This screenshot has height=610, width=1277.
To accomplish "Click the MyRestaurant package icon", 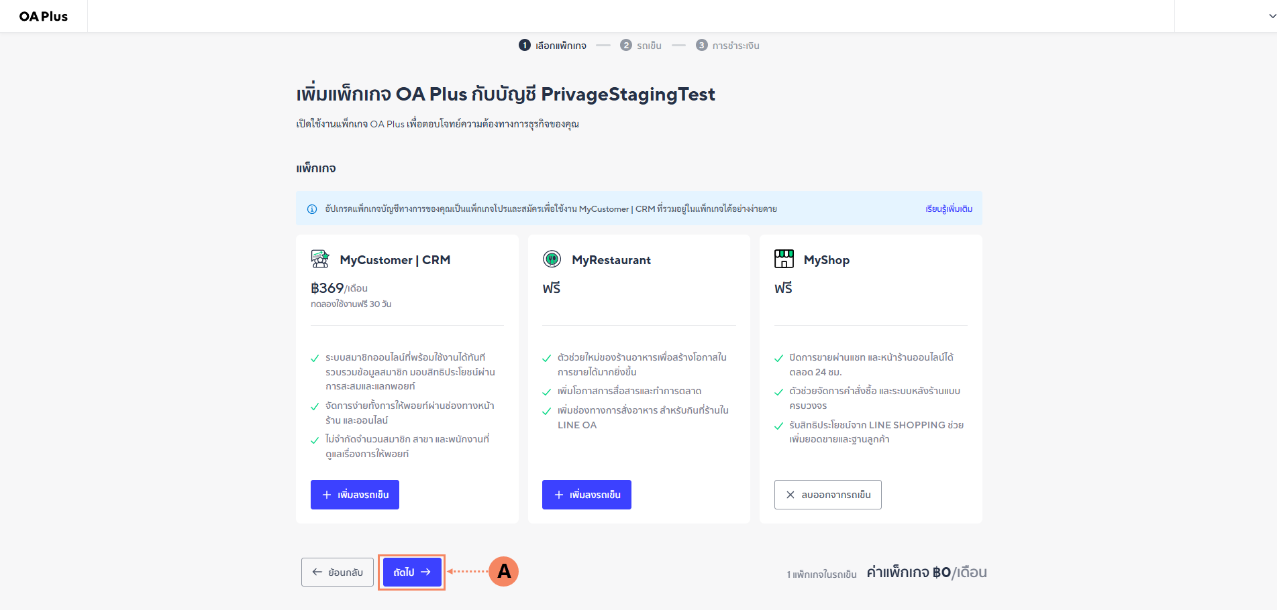I will coord(552,259).
